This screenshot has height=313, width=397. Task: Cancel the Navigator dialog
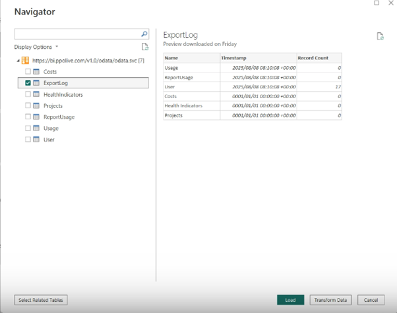[371, 300]
